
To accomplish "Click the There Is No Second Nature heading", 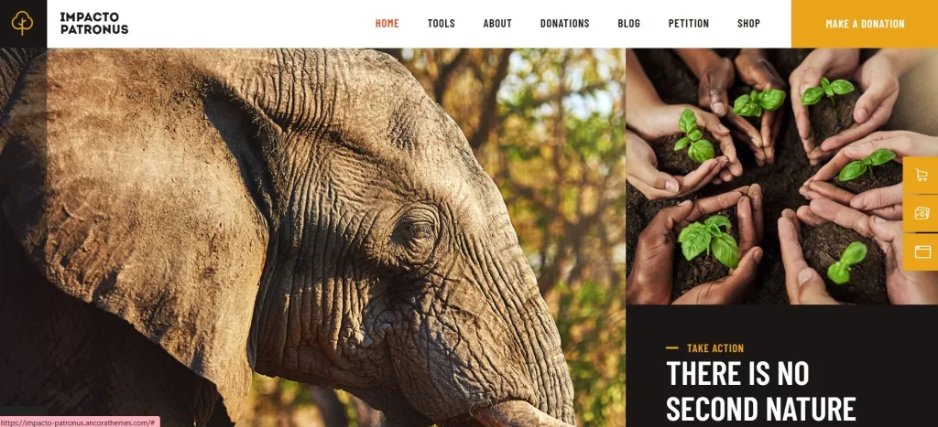I will [760, 391].
